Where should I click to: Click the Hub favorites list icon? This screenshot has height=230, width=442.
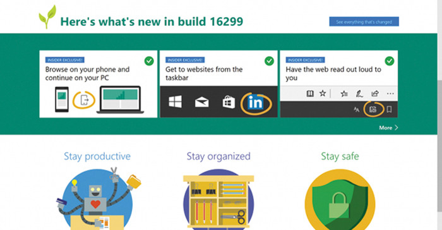pos(344,94)
